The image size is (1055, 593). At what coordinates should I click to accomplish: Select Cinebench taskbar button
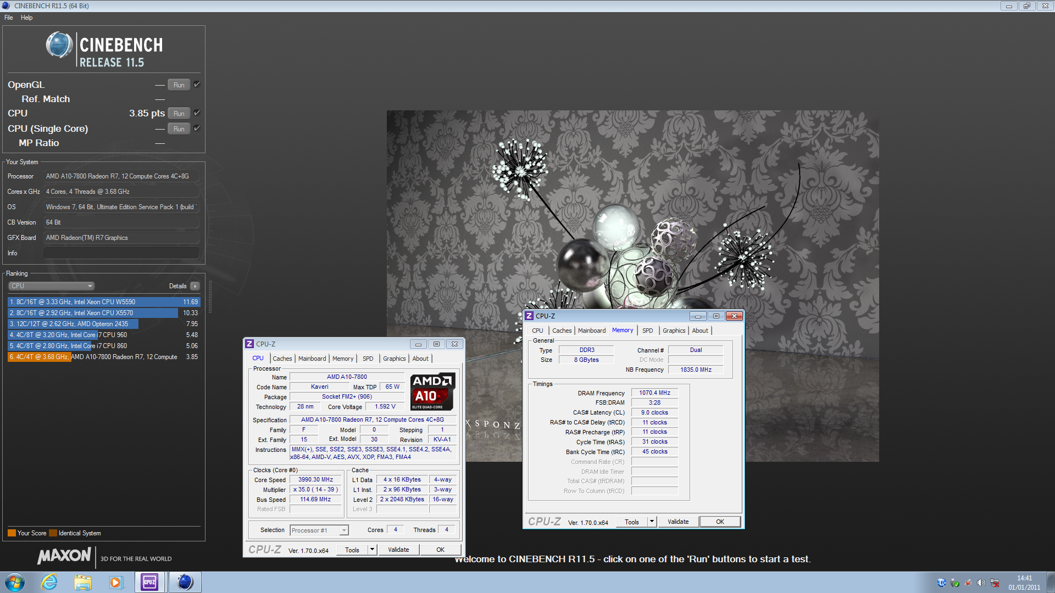[185, 582]
